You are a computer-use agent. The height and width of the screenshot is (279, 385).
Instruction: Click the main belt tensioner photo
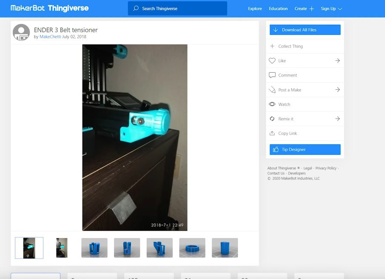pyautogui.click(x=135, y=138)
